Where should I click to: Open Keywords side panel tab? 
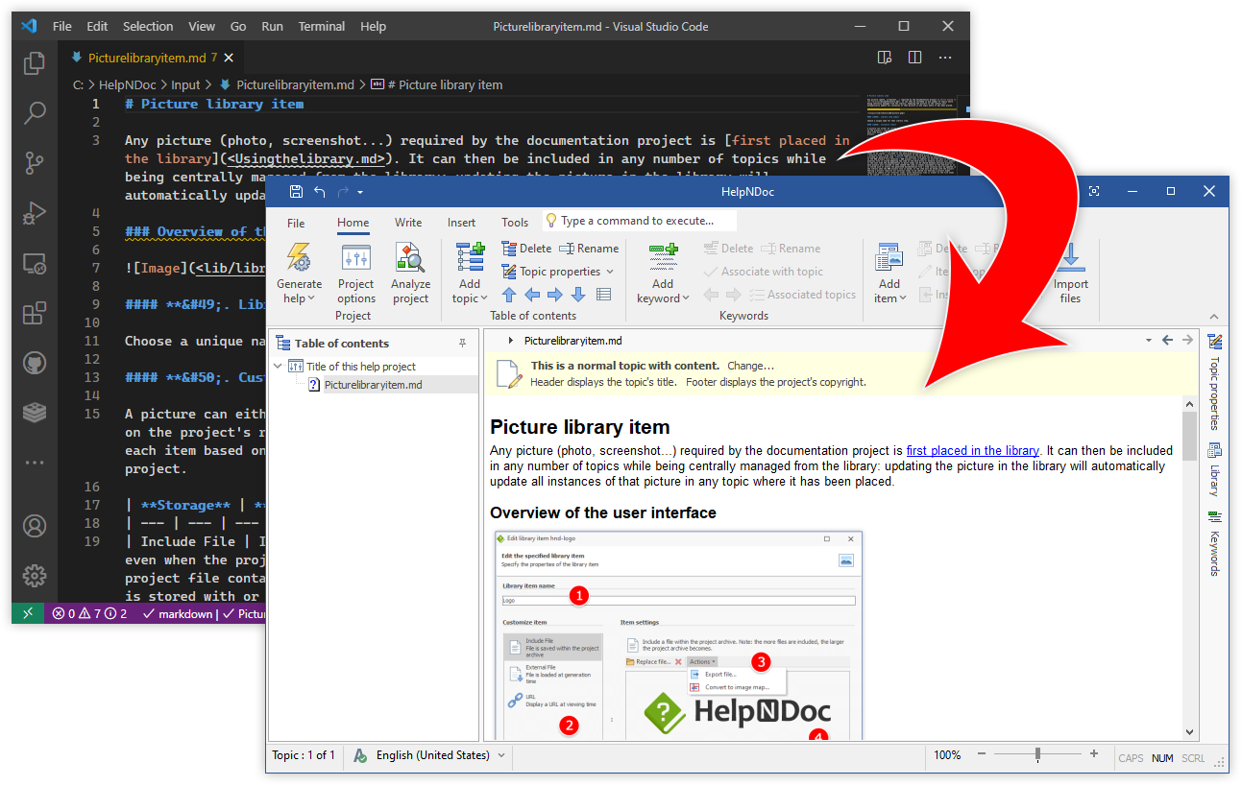[1214, 542]
